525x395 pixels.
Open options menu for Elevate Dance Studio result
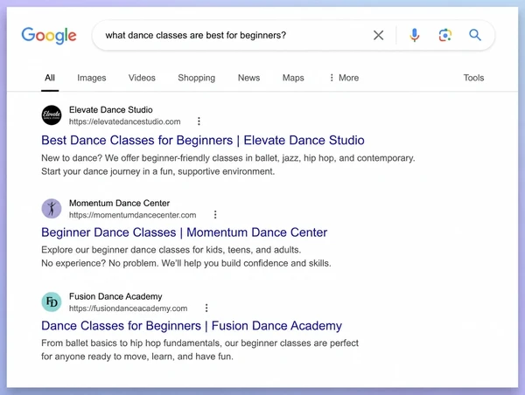(x=199, y=121)
